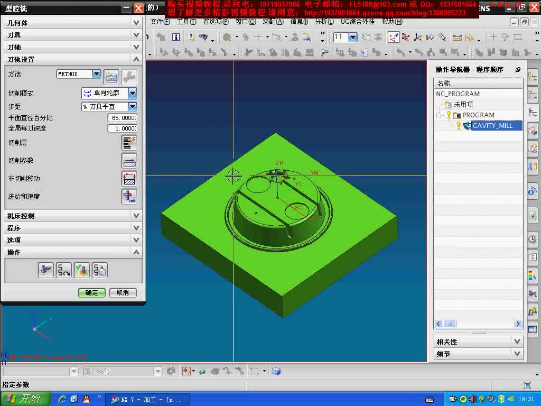Click the NX 7 加工 taskbar button

coord(147,400)
